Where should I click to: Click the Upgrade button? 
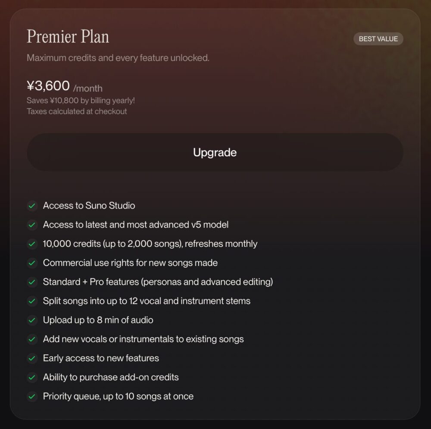[x=215, y=152]
